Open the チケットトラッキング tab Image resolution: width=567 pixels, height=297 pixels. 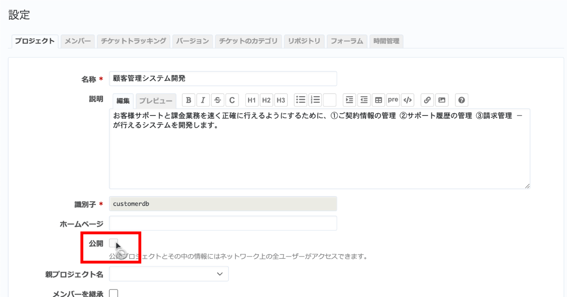pyautogui.click(x=133, y=41)
